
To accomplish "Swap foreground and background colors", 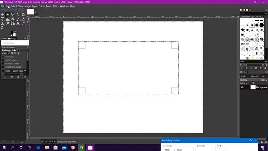I will click(15, 31).
